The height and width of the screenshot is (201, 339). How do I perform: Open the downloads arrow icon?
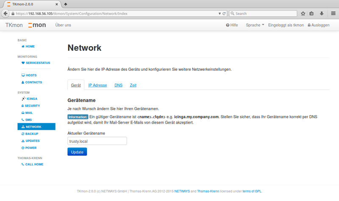point(322,14)
